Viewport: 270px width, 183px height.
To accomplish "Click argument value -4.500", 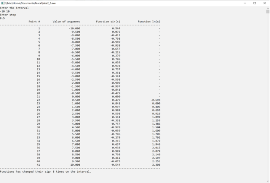I will pos(75,66).
